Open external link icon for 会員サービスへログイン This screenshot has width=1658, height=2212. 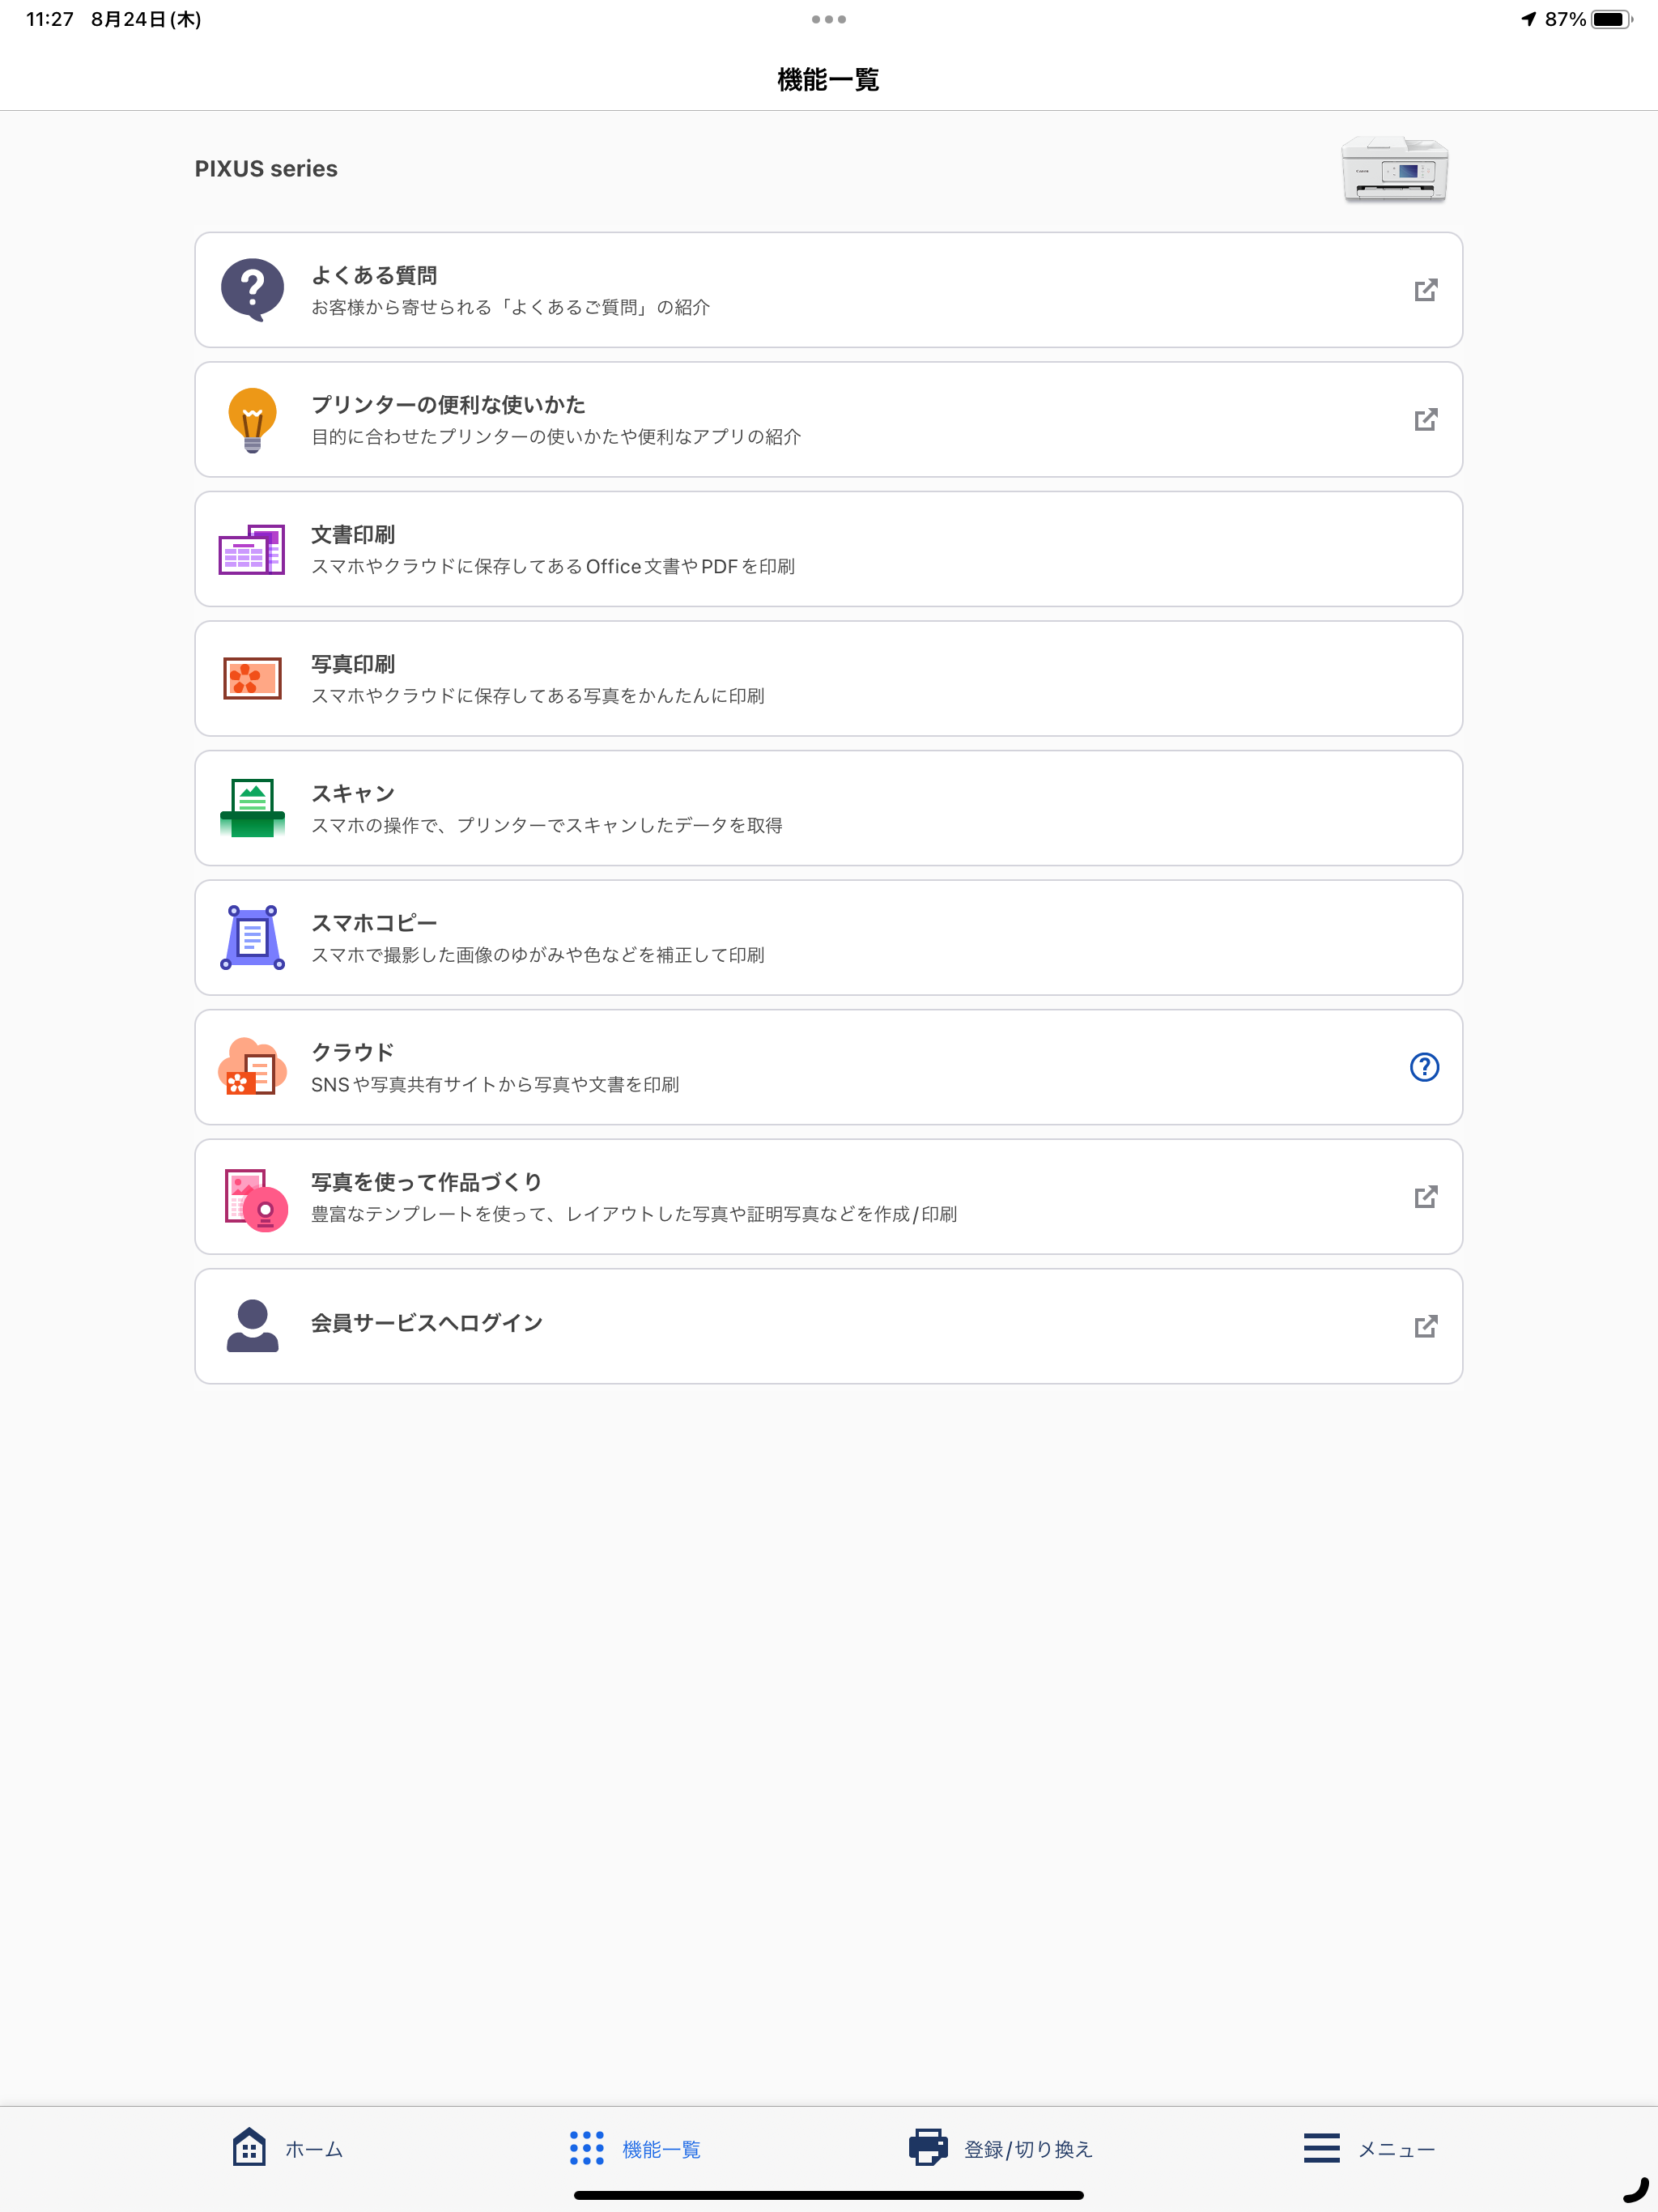click(x=1425, y=1326)
